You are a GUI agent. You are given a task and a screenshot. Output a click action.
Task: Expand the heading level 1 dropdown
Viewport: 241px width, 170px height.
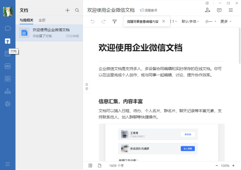coord(174,21)
